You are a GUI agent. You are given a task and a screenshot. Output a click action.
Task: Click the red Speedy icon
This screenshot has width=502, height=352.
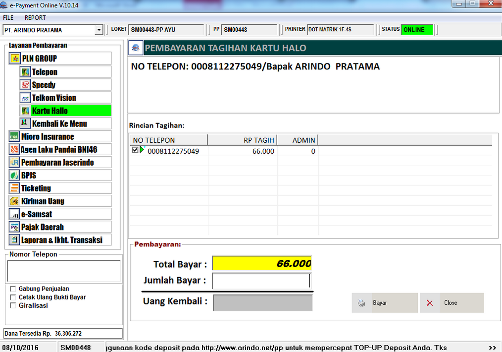click(x=25, y=85)
